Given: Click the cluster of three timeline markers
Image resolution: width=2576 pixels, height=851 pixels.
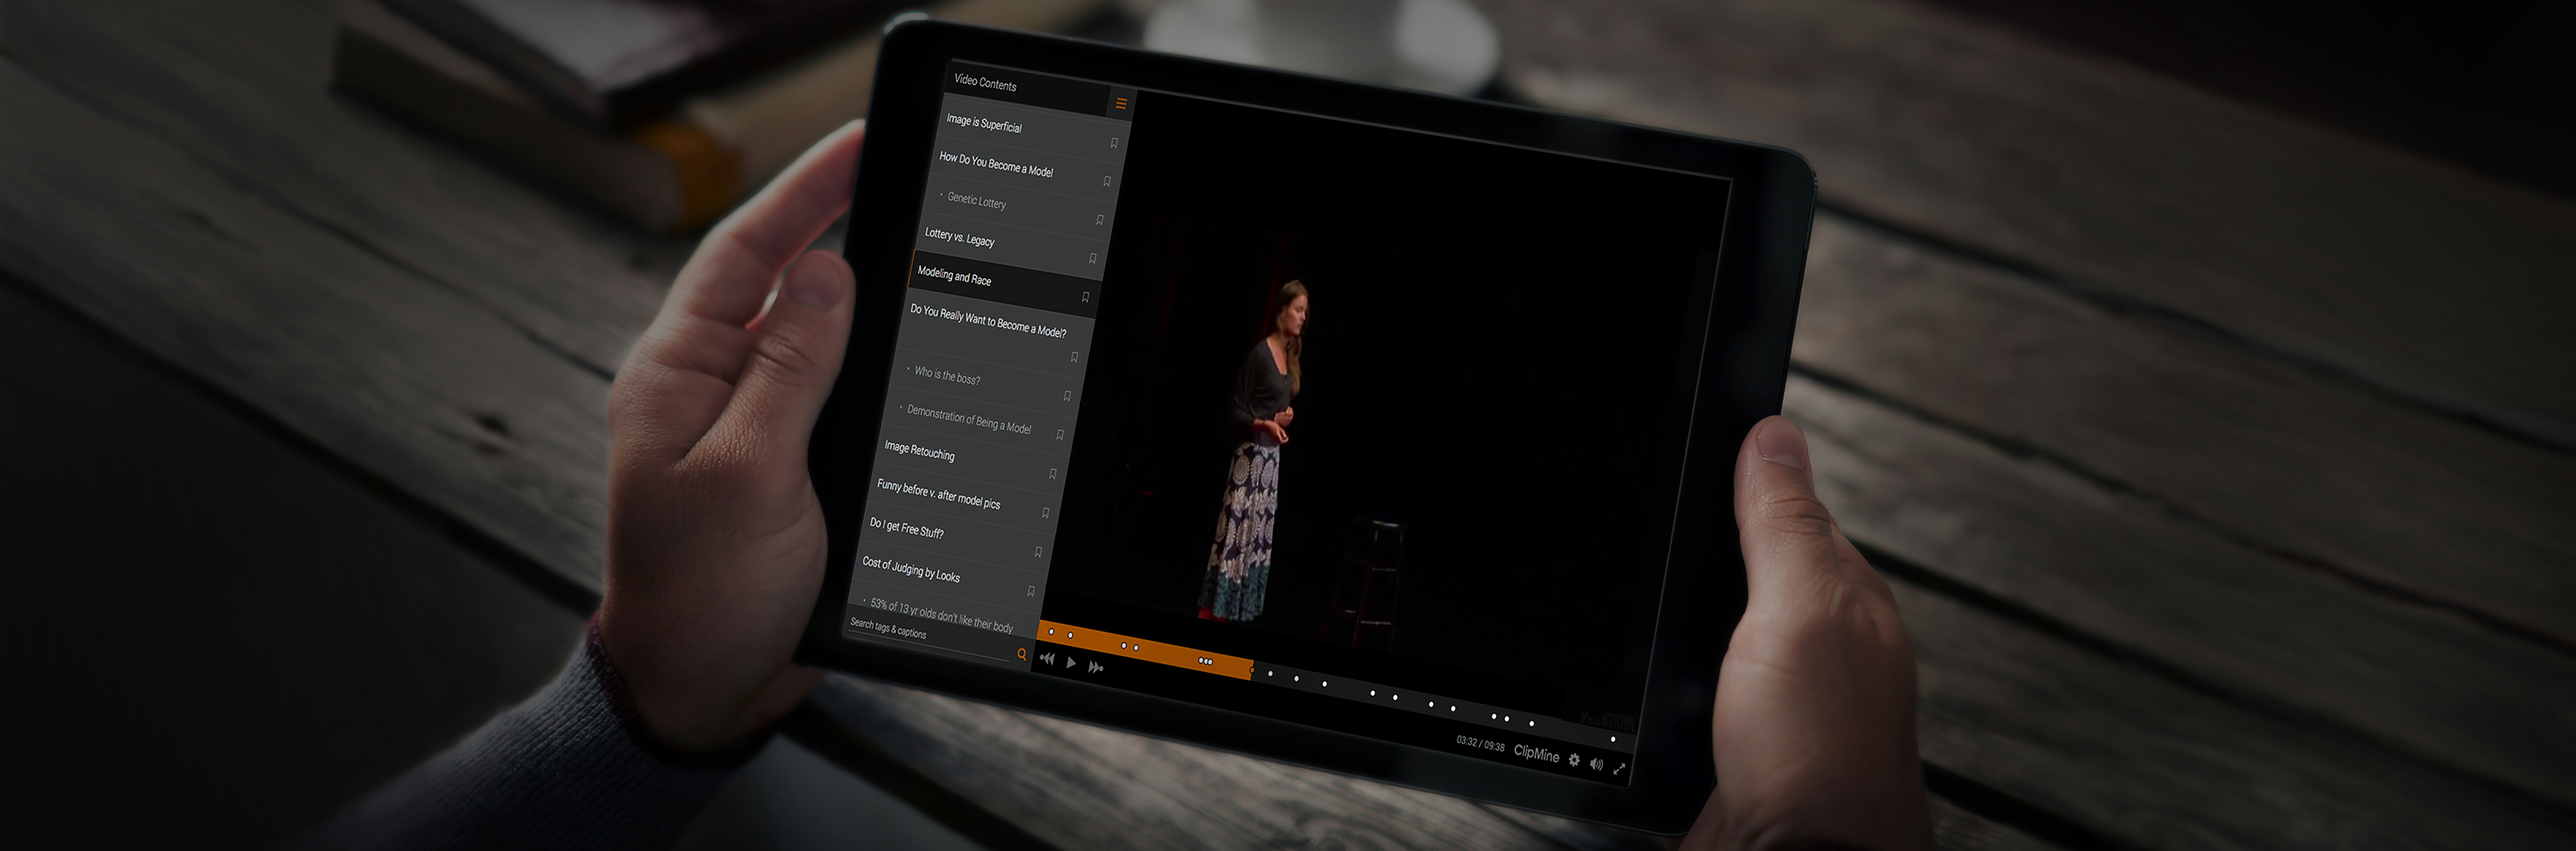Looking at the screenshot, I should point(1205,661).
